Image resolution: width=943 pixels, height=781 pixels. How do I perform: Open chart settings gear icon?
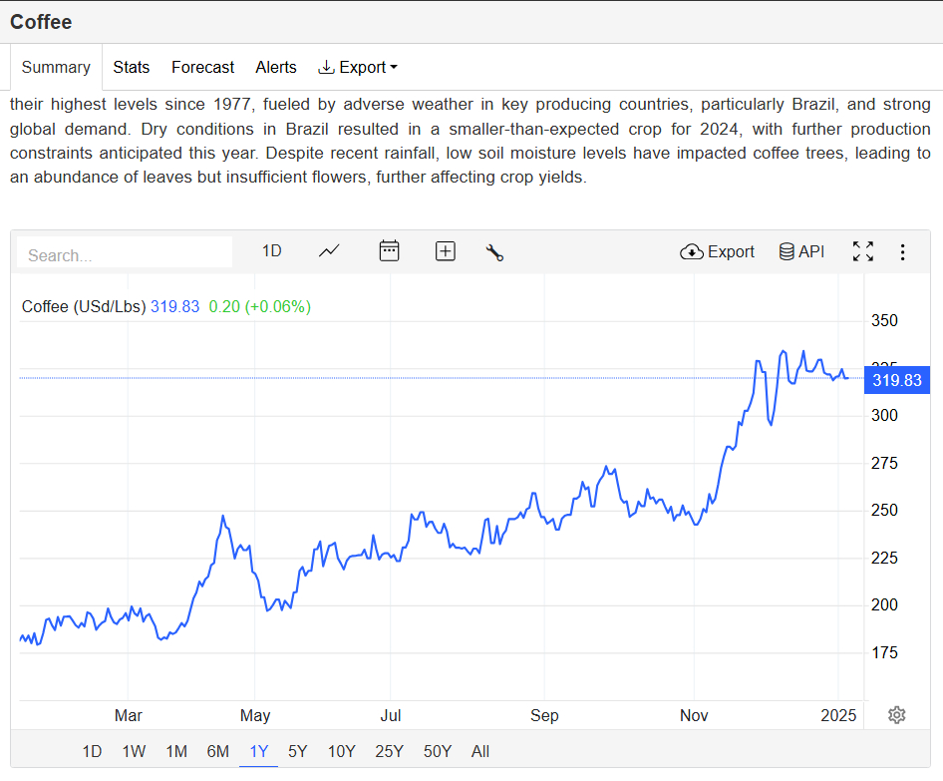(x=896, y=714)
